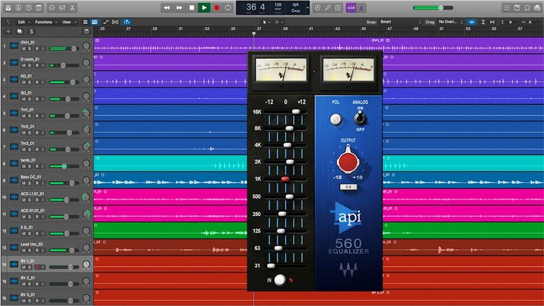Click the scissors editors icon in toolbar
Image resolution: width=544 pixels, height=306 pixels.
(x=72, y=8)
